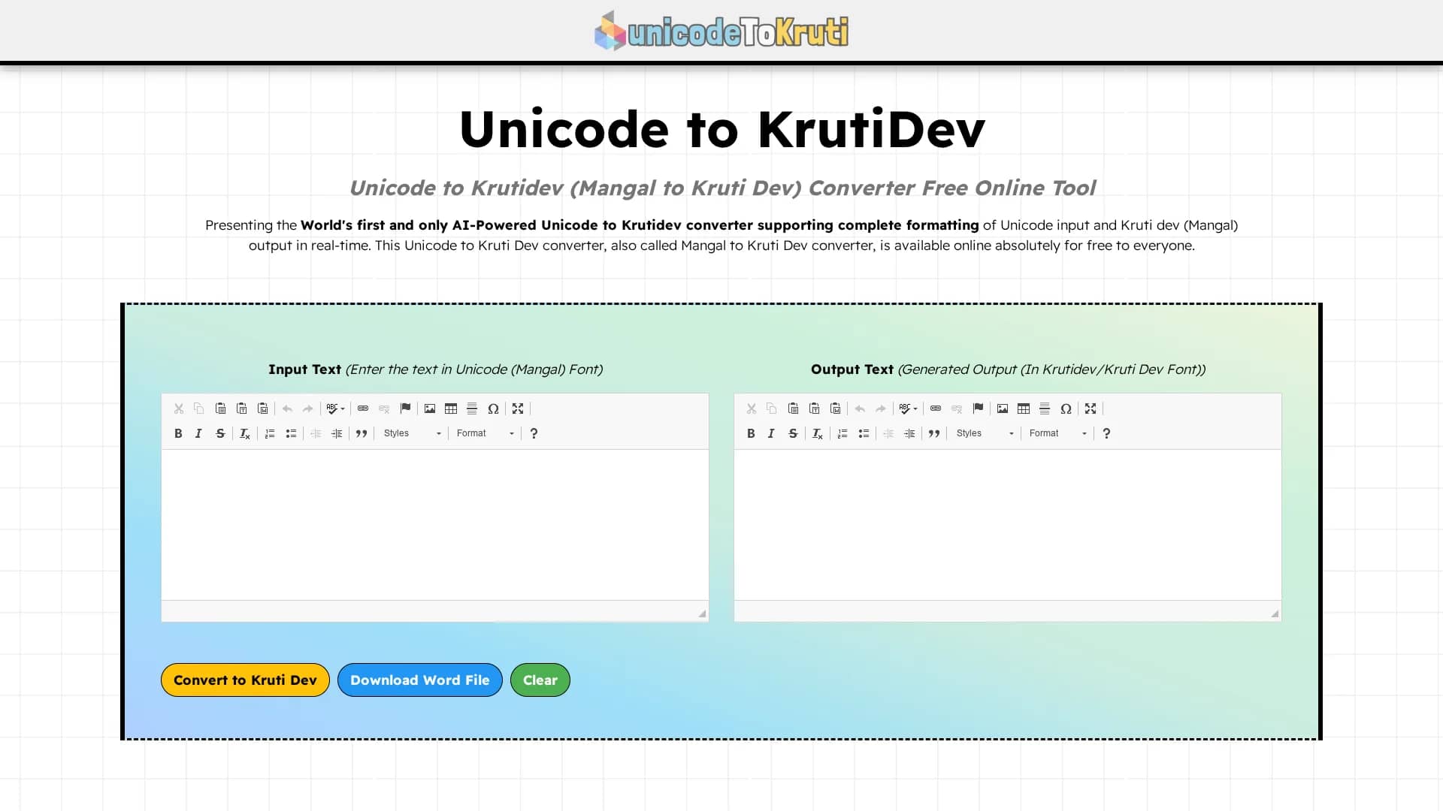
Task: Click the Convert to Kruti Dev button
Action: click(245, 680)
